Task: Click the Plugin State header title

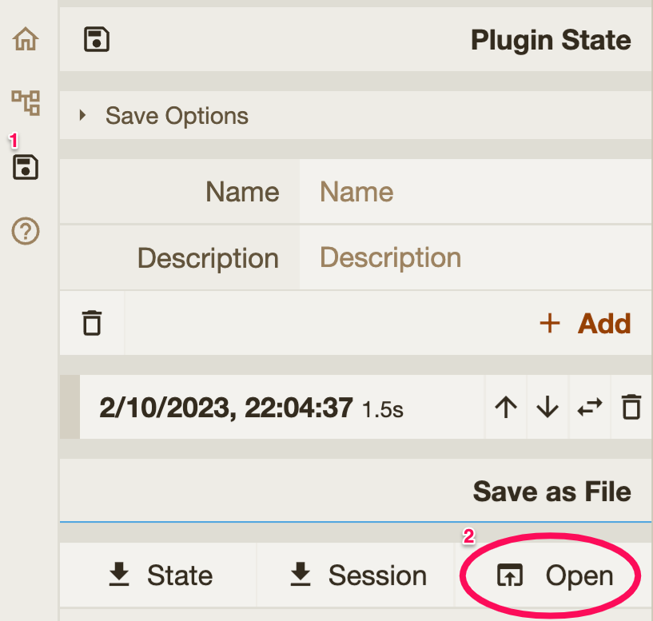Action: click(x=550, y=40)
